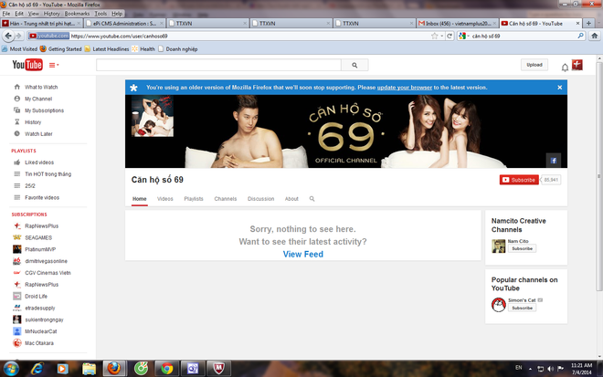Switch to the Videos tab

click(164, 198)
